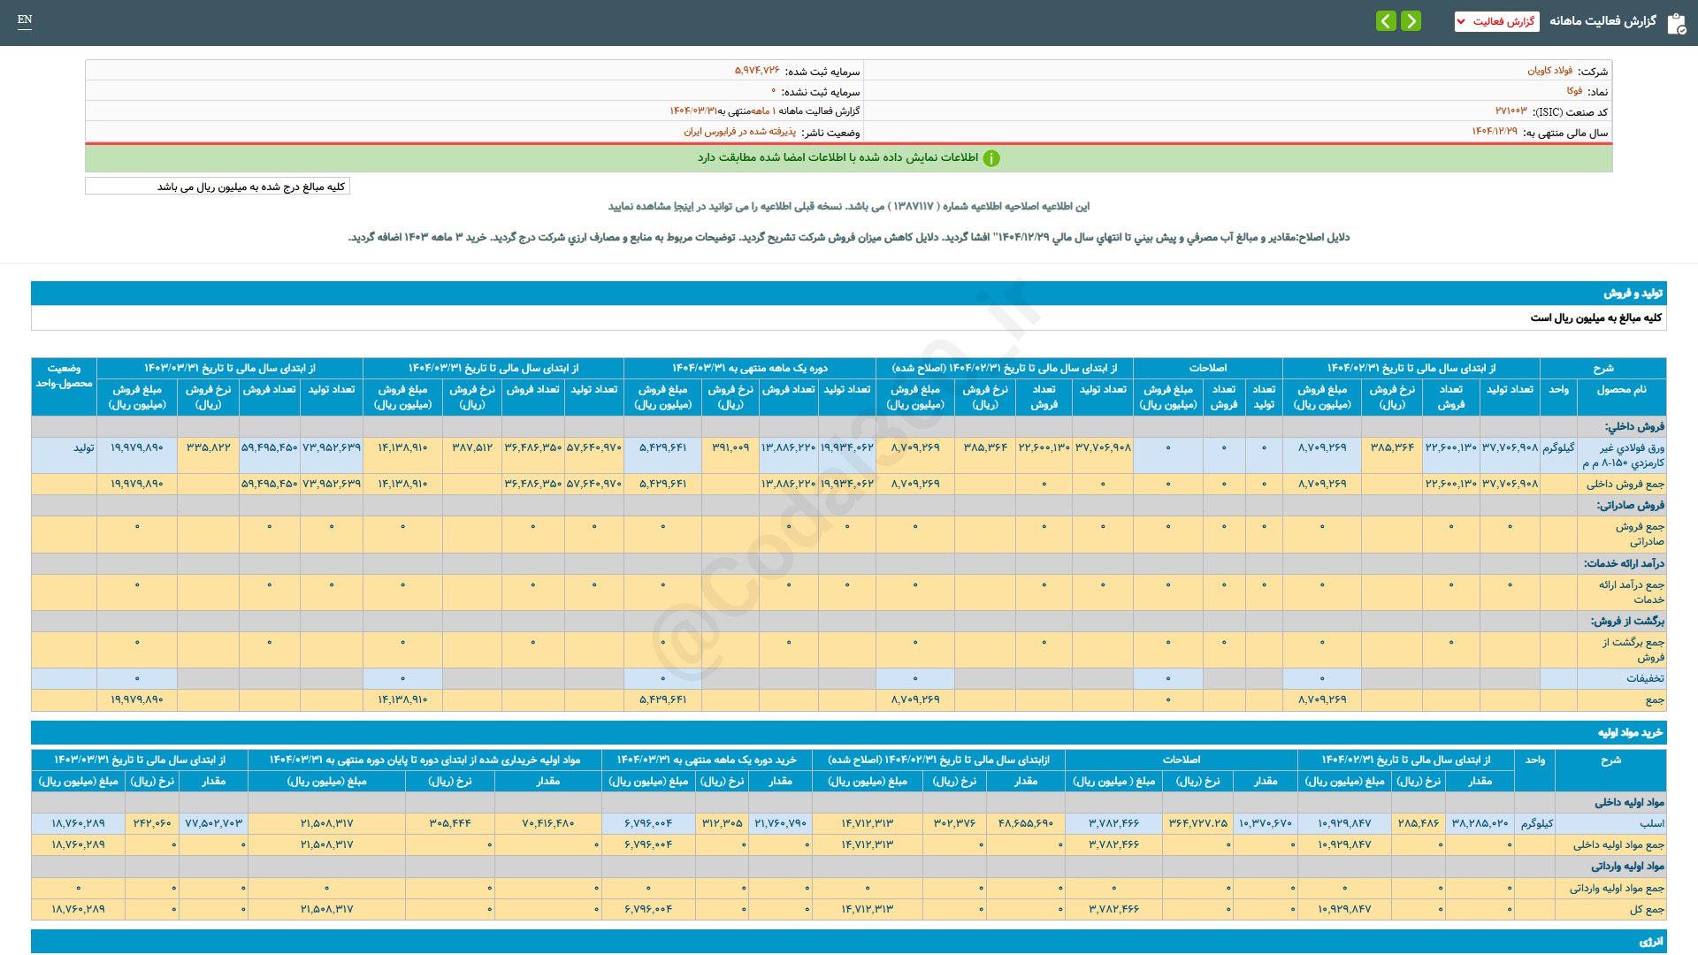This screenshot has width=1698, height=955.
Task: Click the جمع فروش داخلی row label
Action: pyautogui.click(x=1625, y=485)
